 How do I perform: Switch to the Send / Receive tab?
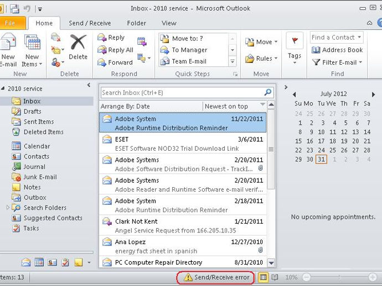(x=90, y=23)
